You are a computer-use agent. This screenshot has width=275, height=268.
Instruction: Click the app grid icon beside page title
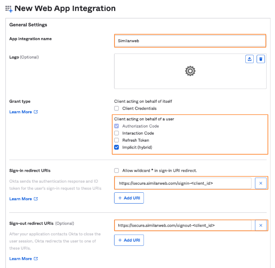click(x=9, y=8)
